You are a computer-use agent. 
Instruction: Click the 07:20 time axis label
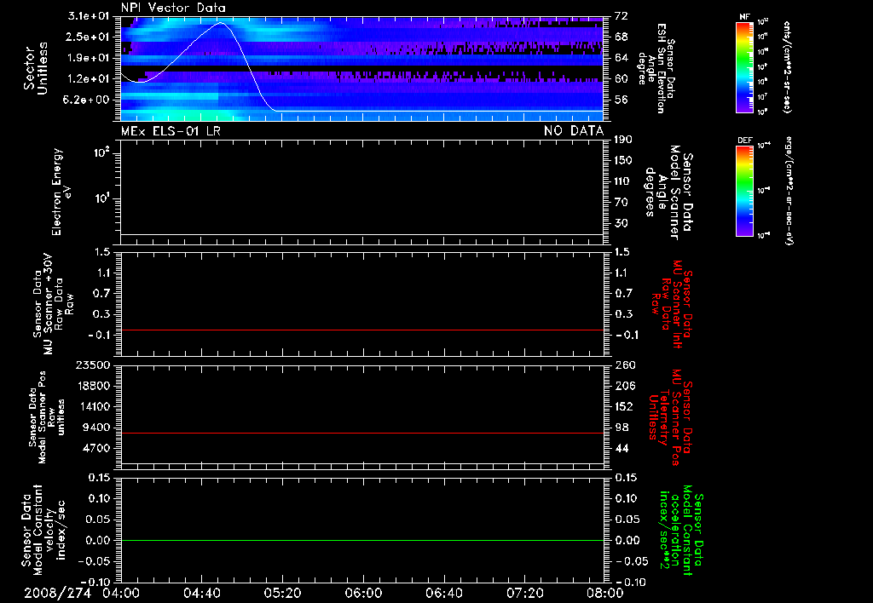[524, 593]
